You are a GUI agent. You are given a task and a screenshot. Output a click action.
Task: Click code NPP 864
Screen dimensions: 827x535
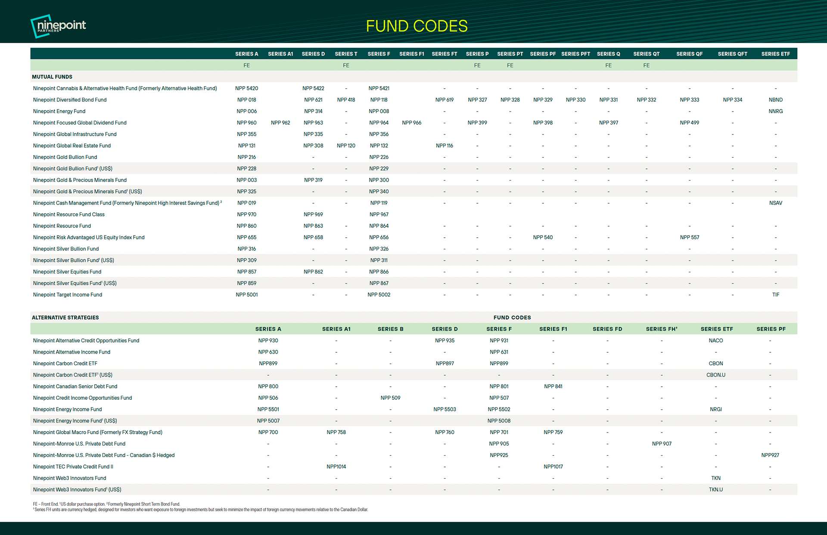pyautogui.click(x=379, y=226)
